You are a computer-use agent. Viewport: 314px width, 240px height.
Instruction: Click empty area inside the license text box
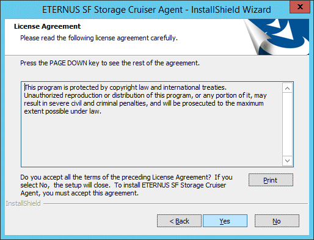point(152,140)
